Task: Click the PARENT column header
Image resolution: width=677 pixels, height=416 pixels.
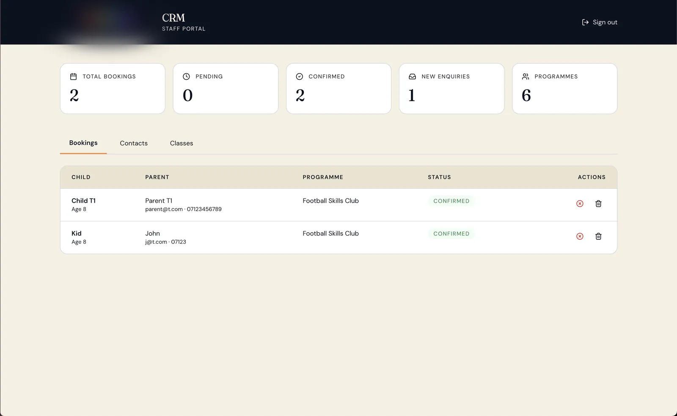Action: point(157,177)
